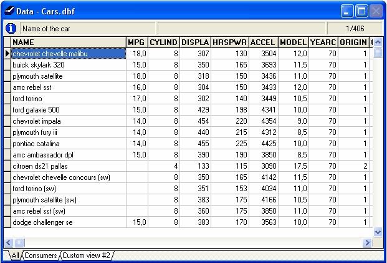Viewport: 387px width, 263px height.
Task: Click the blue info icon
Action: click(x=11, y=29)
